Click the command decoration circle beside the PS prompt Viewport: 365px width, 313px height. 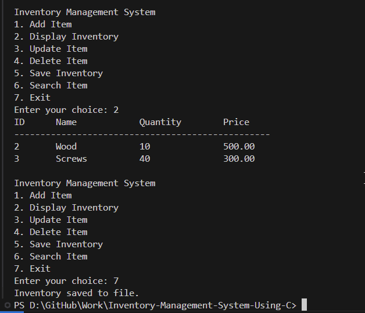7,305
